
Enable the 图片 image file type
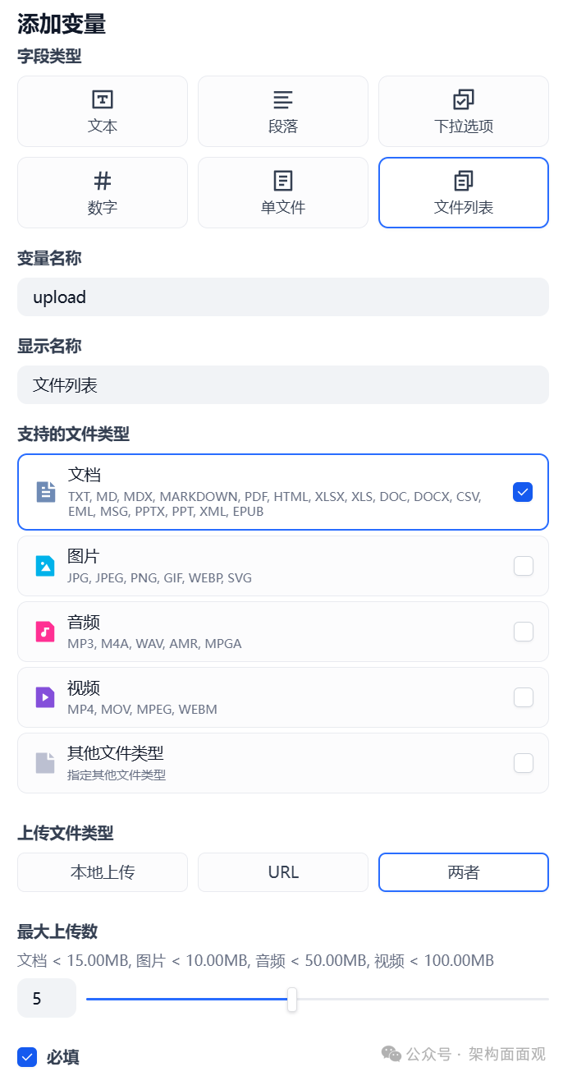(x=523, y=565)
